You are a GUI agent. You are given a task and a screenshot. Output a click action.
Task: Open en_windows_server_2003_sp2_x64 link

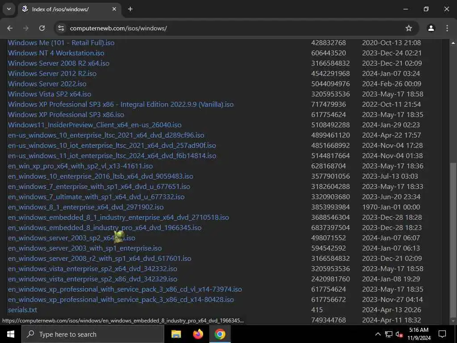point(71,238)
